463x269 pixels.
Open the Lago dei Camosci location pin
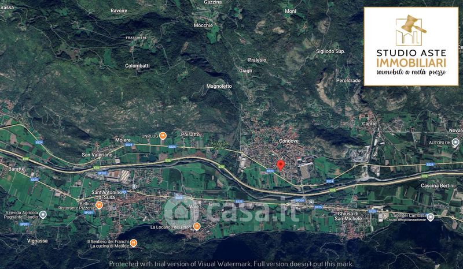[431, 217]
